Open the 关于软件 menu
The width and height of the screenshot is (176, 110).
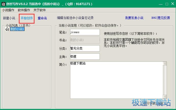tap(40, 10)
